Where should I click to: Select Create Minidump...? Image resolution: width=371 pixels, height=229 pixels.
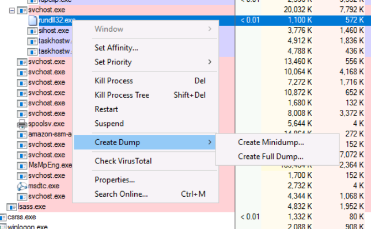click(x=277, y=143)
